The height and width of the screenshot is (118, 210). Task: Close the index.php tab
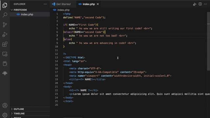click(98, 4)
